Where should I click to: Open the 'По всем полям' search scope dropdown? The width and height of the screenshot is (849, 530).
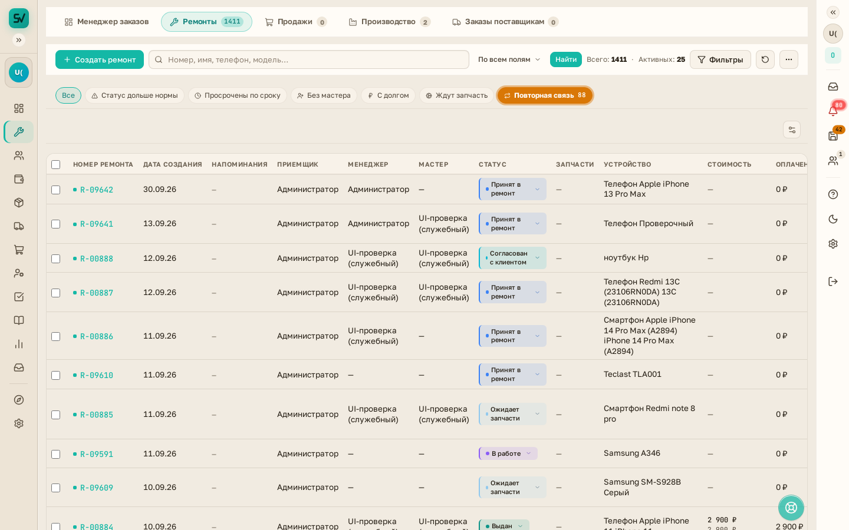509,59
